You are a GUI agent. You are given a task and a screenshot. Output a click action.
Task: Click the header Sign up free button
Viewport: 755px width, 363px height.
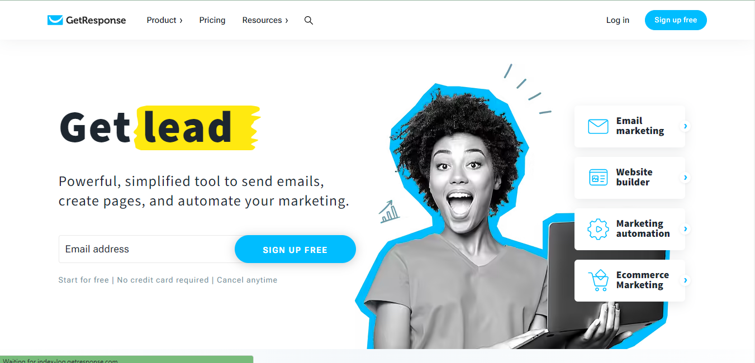tap(676, 20)
